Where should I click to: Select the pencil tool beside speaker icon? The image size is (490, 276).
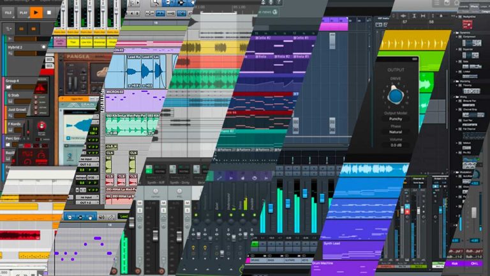(110, 217)
